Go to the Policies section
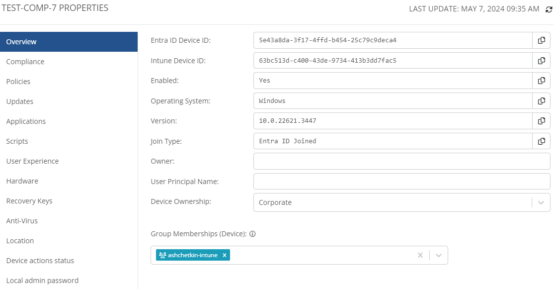Image resolution: width=554 pixels, height=289 pixels. coord(69,82)
